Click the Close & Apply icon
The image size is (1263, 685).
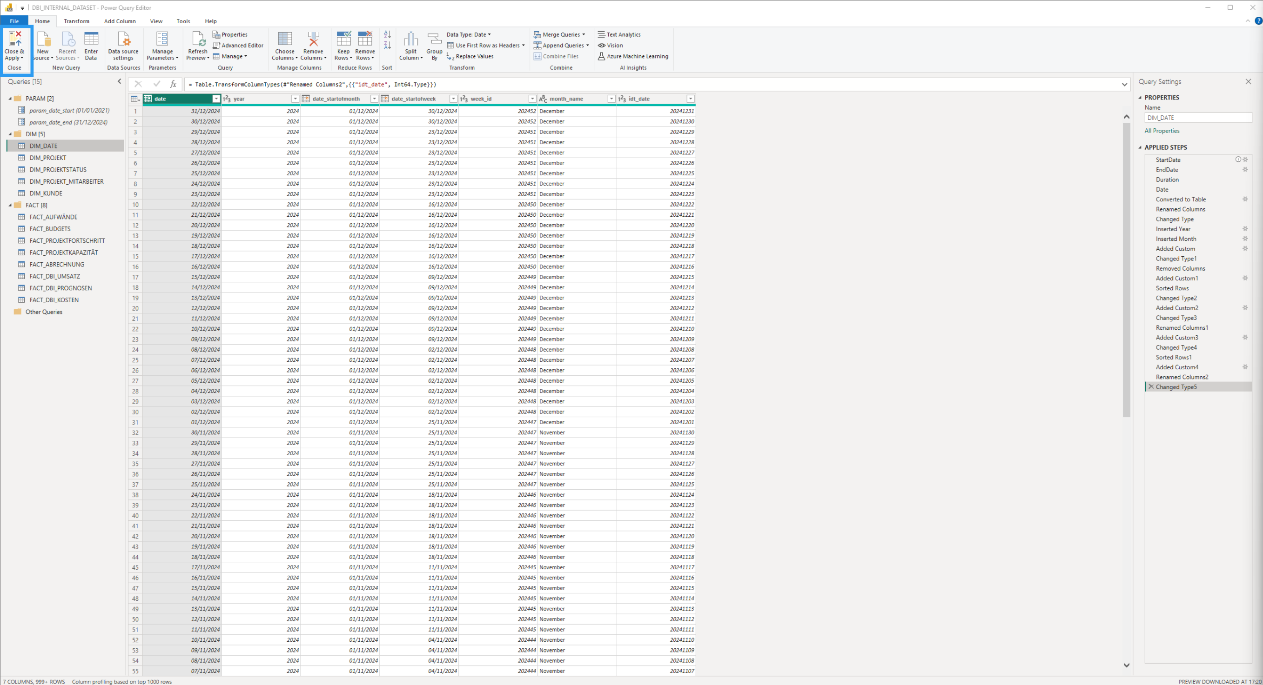(x=15, y=39)
